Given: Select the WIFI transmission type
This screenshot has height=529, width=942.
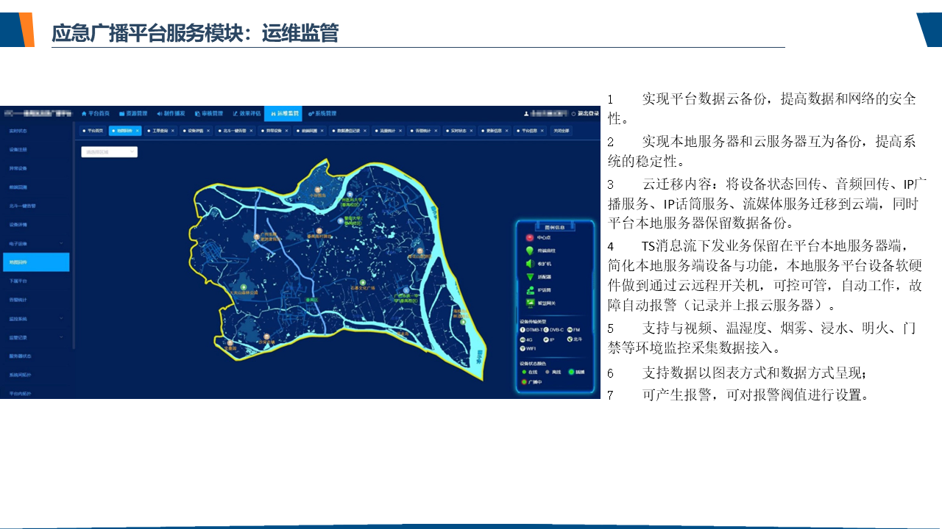Looking at the screenshot, I should tap(523, 348).
